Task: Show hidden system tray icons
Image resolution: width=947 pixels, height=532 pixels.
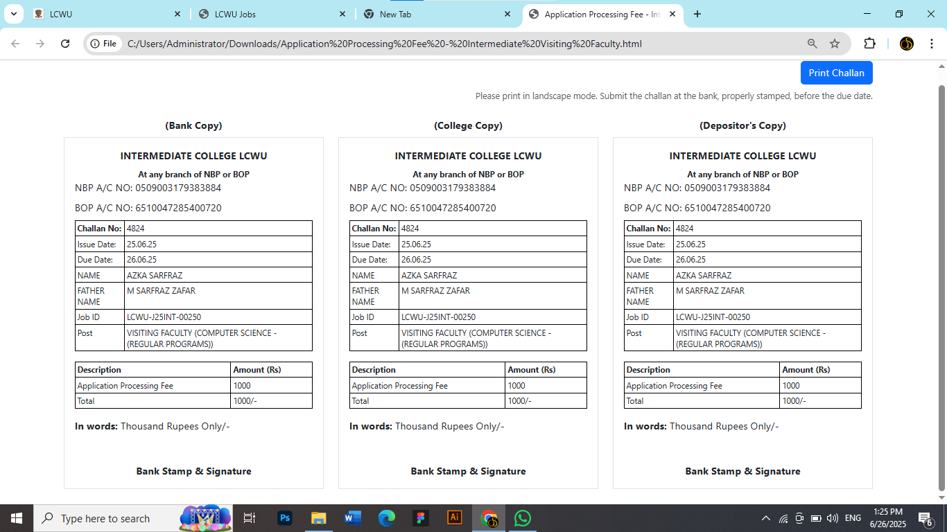Action: pos(765,518)
